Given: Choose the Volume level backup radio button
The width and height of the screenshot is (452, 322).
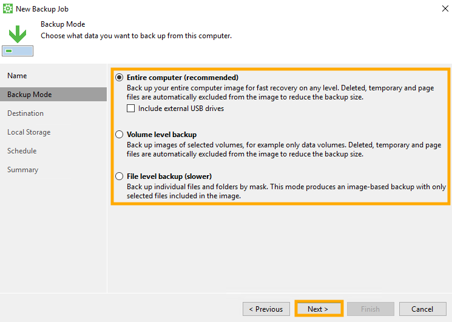Looking at the screenshot, I should (x=119, y=135).
